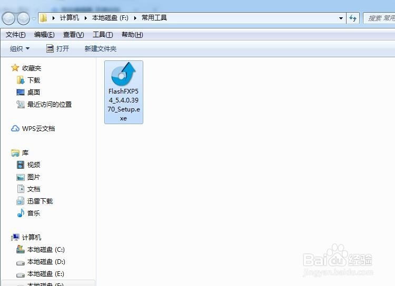Click the WPS云文档 cloud icon
The height and width of the screenshot is (286, 395).
tap(15, 128)
